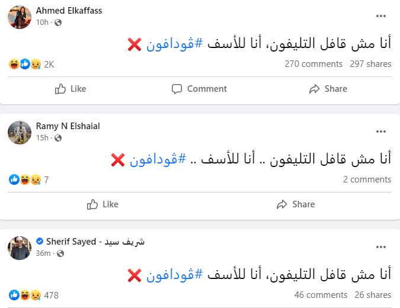The image size is (400, 308).
Task: Click Ramy N Elshaial's profile avatar
Action: [x=20, y=132]
